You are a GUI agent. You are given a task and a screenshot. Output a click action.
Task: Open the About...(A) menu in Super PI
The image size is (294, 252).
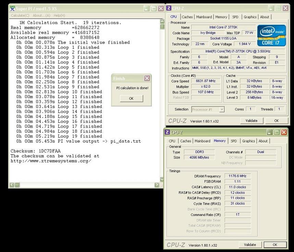coord(41,15)
